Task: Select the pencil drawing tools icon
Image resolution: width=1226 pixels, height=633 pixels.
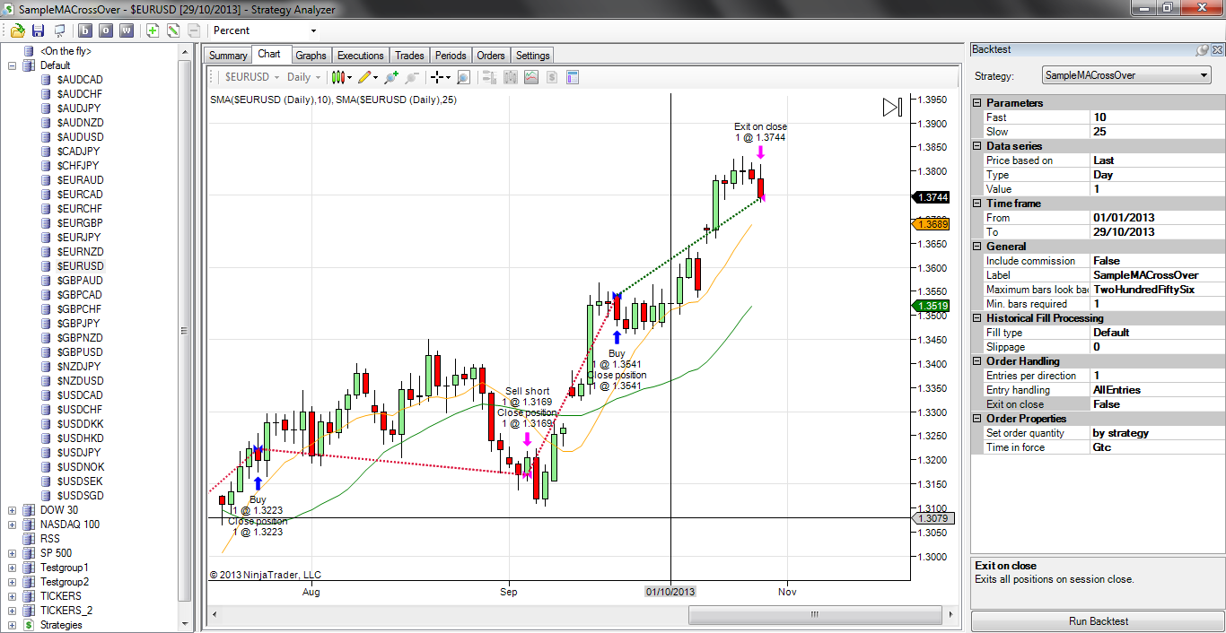Action: (368, 78)
